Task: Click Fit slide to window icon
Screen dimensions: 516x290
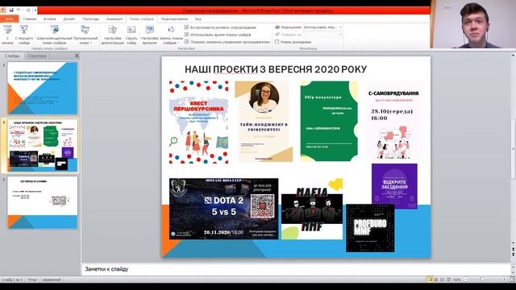Action: 512,280
